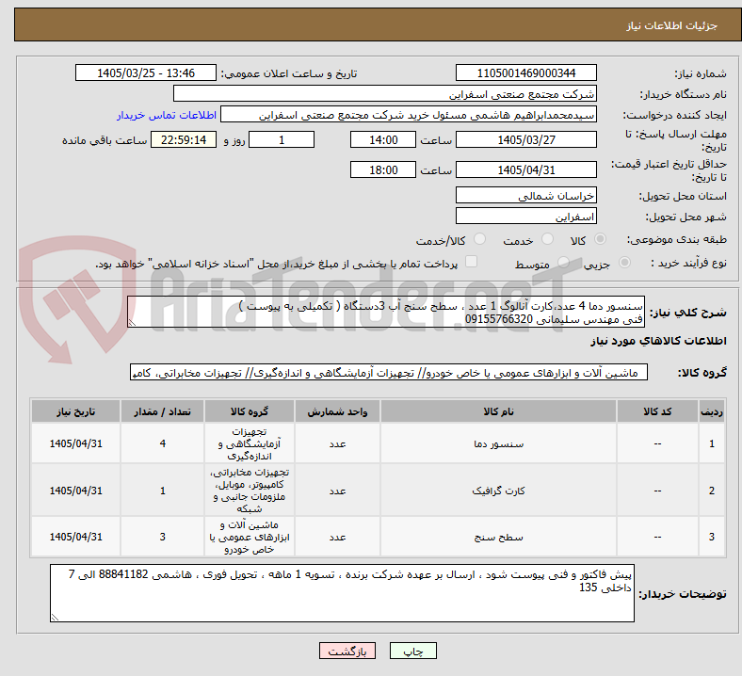Screen dimensions: 742x676
Task: Click the گروه کالا column header
Action: 250,411
